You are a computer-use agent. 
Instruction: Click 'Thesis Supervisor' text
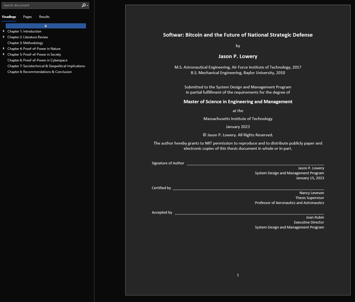(310, 198)
